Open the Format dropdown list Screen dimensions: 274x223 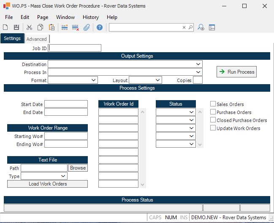(94, 80)
